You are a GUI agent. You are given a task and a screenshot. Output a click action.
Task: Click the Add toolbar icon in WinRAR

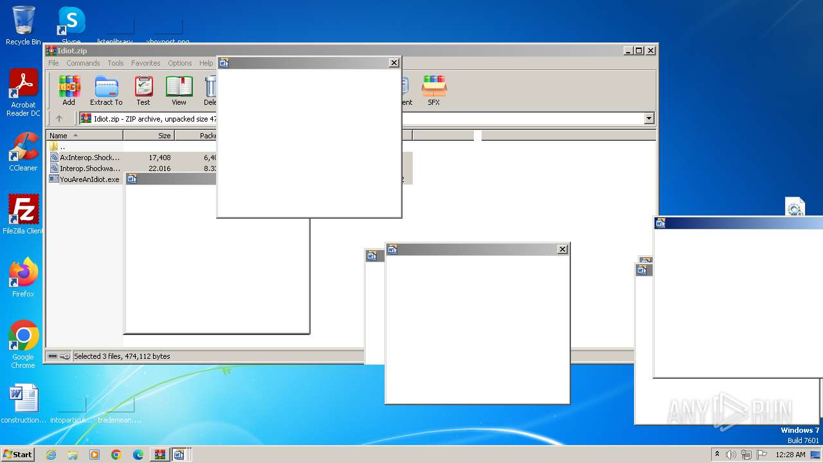69,91
